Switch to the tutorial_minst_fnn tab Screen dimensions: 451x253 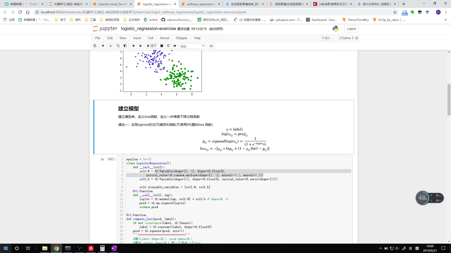tap(113, 4)
